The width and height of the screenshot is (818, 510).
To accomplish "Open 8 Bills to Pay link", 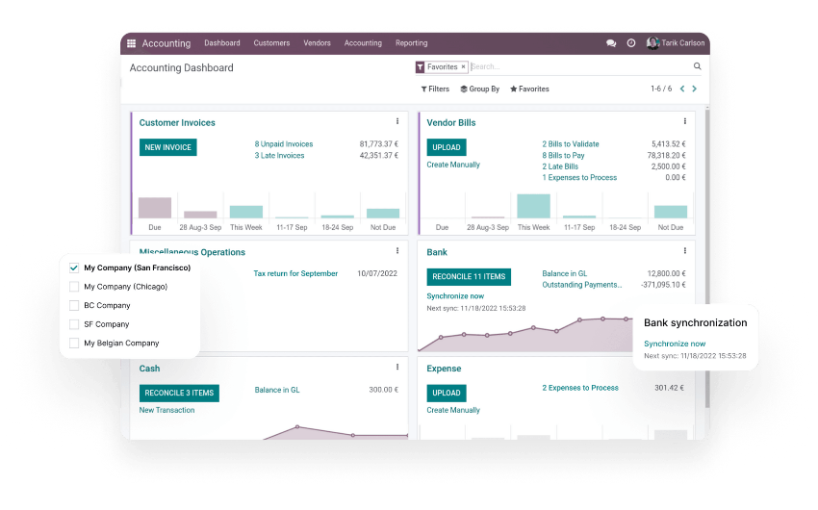I will tap(563, 156).
